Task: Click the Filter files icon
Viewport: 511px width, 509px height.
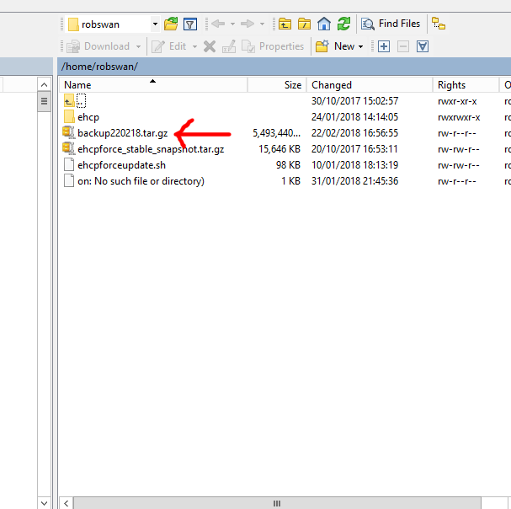Action: 190,24
